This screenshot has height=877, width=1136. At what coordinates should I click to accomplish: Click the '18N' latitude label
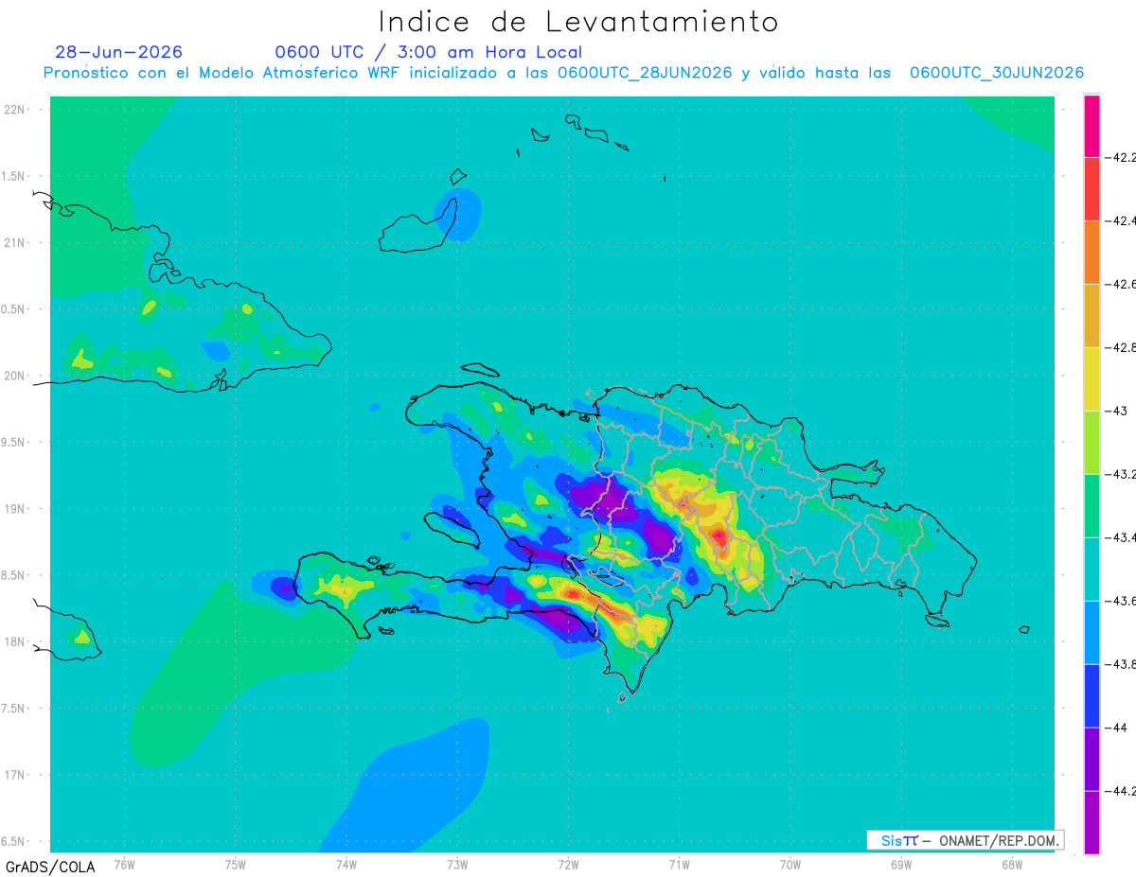[14, 642]
